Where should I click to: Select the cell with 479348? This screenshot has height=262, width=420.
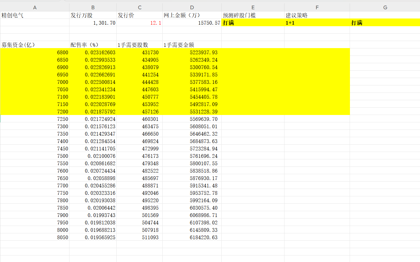pyautogui.click(x=139, y=163)
